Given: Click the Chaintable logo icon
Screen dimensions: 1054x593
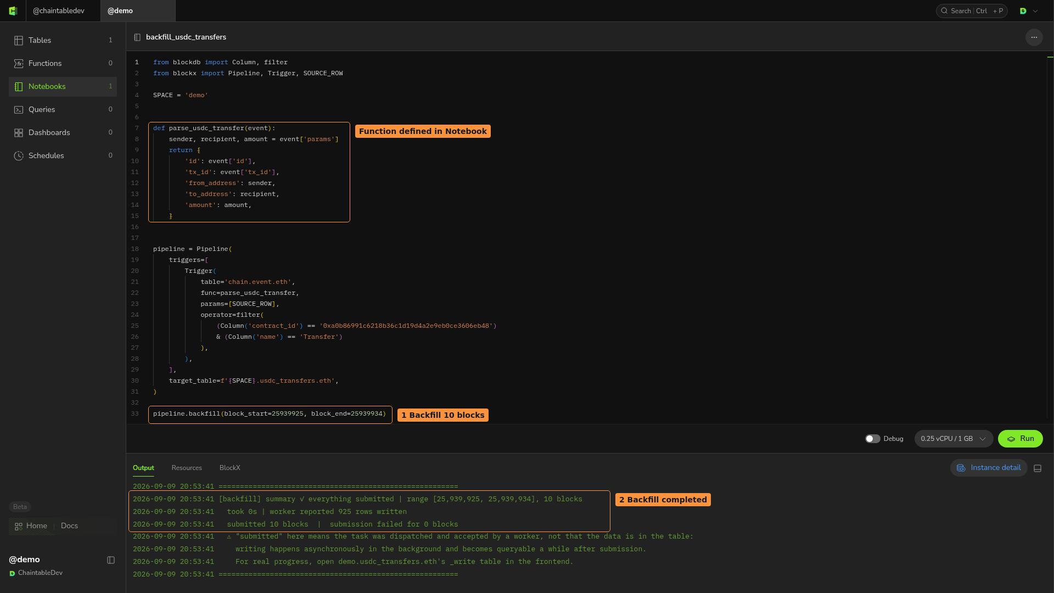Looking at the screenshot, I should coord(13,11).
